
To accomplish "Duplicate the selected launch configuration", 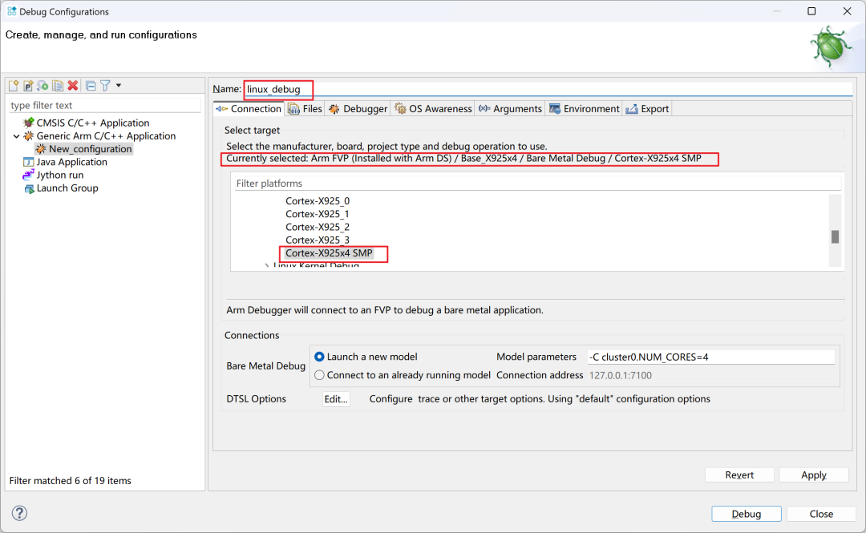I will [x=58, y=86].
